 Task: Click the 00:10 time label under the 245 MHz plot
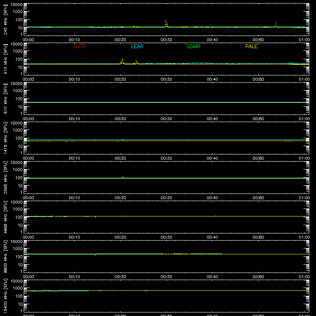click(x=74, y=40)
